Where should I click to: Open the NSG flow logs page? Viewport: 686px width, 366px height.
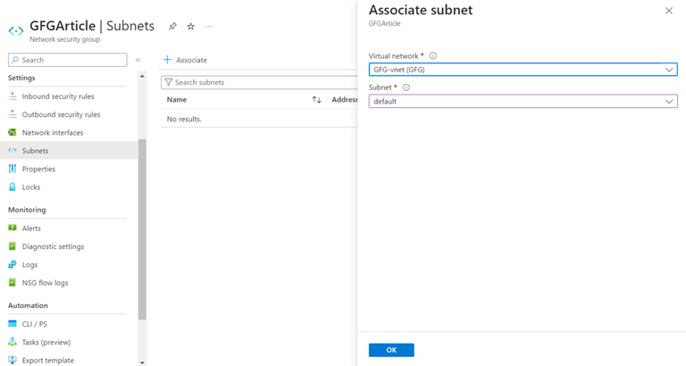click(45, 283)
